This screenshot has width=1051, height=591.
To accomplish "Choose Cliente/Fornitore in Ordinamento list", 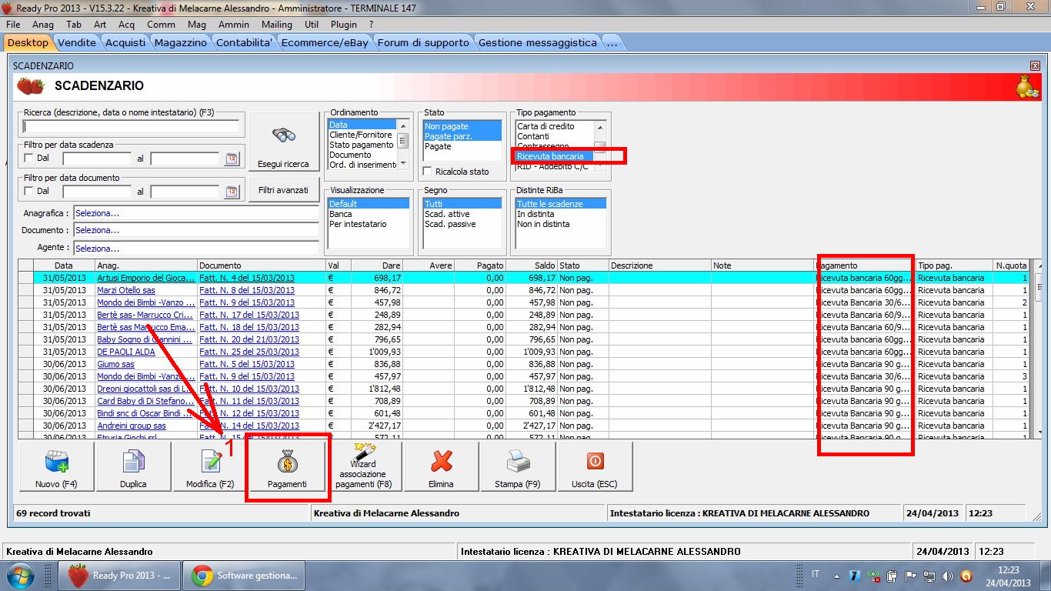I will [361, 135].
